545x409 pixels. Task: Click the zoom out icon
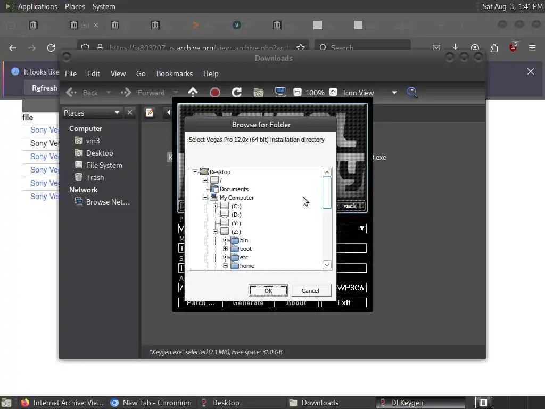[x=297, y=92]
